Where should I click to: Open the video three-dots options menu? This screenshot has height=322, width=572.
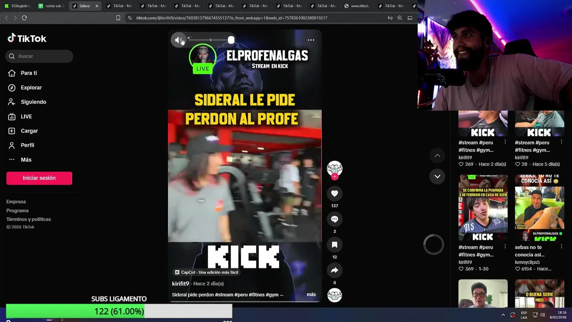(311, 40)
